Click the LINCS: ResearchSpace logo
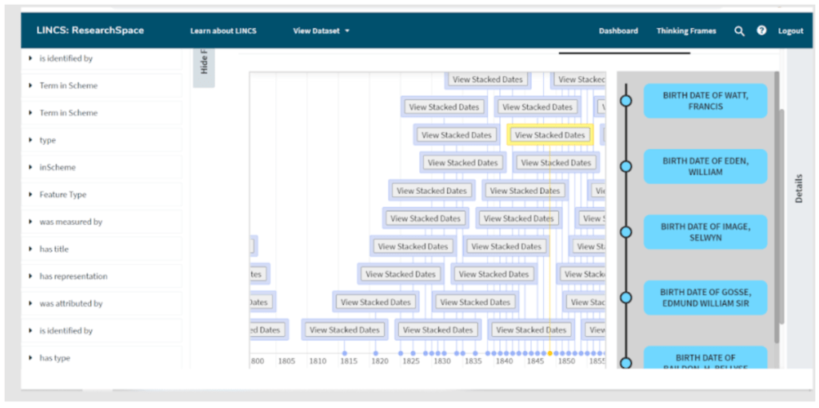This screenshot has width=819, height=408. pyautogui.click(x=90, y=30)
